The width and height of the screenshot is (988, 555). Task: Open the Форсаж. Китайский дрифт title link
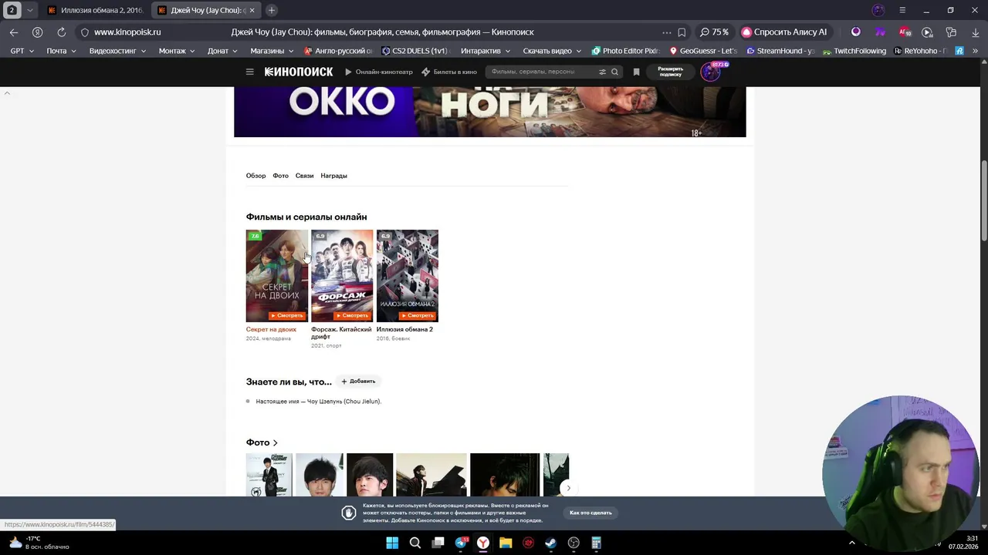pos(341,333)
